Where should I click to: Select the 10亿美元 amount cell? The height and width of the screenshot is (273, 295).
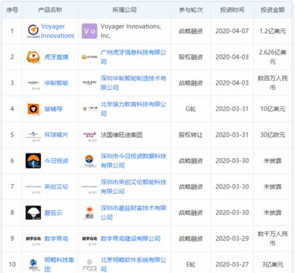tap(273, 109)
